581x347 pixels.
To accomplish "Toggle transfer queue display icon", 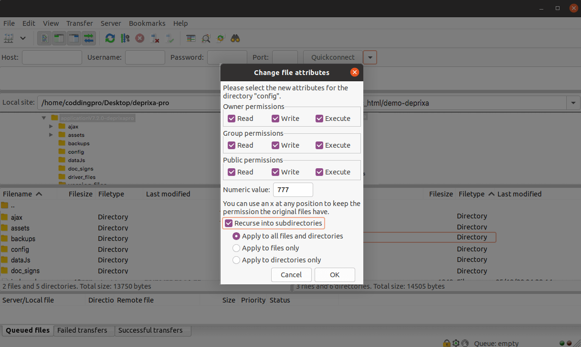I will click(89, 38).
